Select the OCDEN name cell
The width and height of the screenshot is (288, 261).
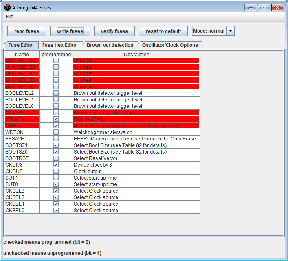click(x=22, y=113)
